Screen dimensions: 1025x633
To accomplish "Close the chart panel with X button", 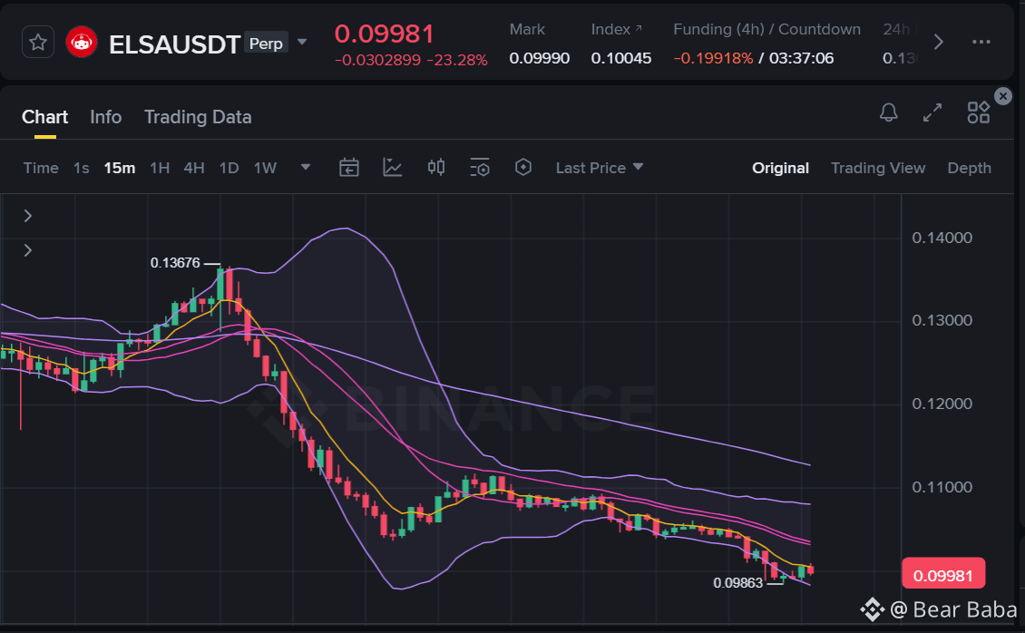I will 1002,96.
